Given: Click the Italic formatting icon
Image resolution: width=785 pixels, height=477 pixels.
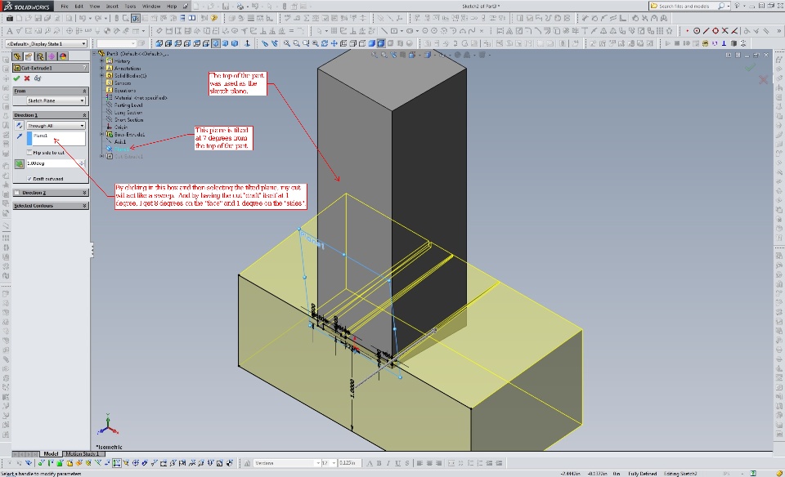Looking at the screenshot, I should coord(388,463).
